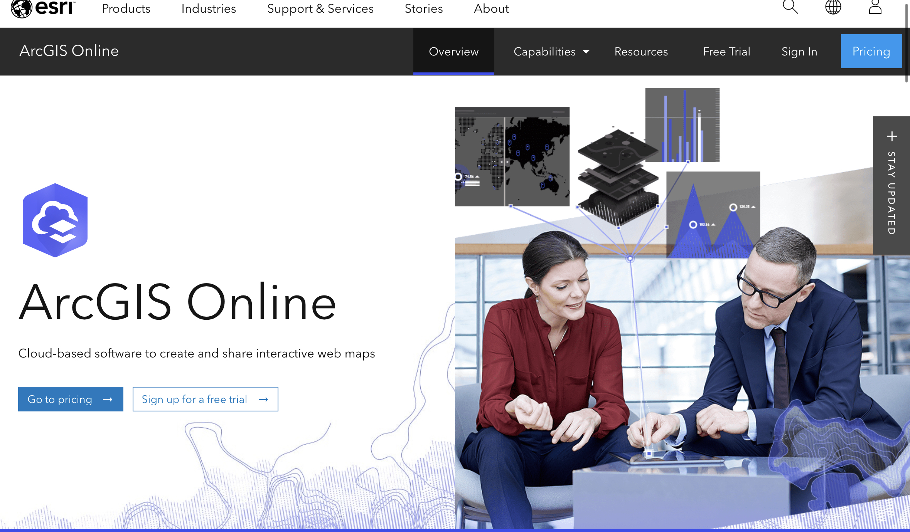Click the bar chart graphic

coord(682,125)
